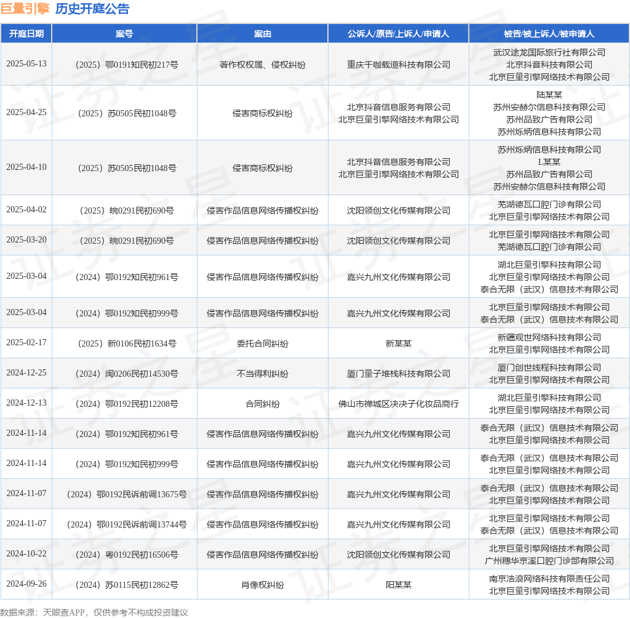Select defendant 广州穗华京溪口腔门诊部有限公司
The image size is (630, 618).
(x=549, y=561)
